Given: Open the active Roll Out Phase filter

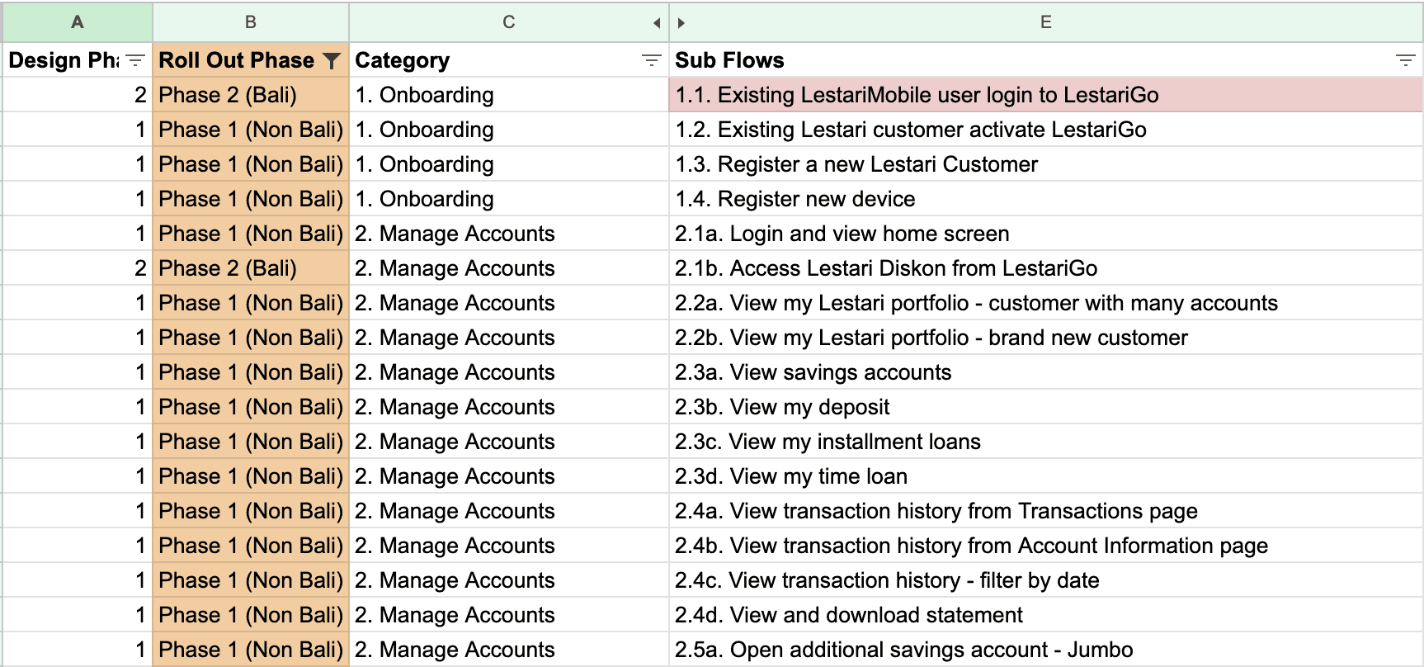Looking at the screenshot, I should point(332,60).
